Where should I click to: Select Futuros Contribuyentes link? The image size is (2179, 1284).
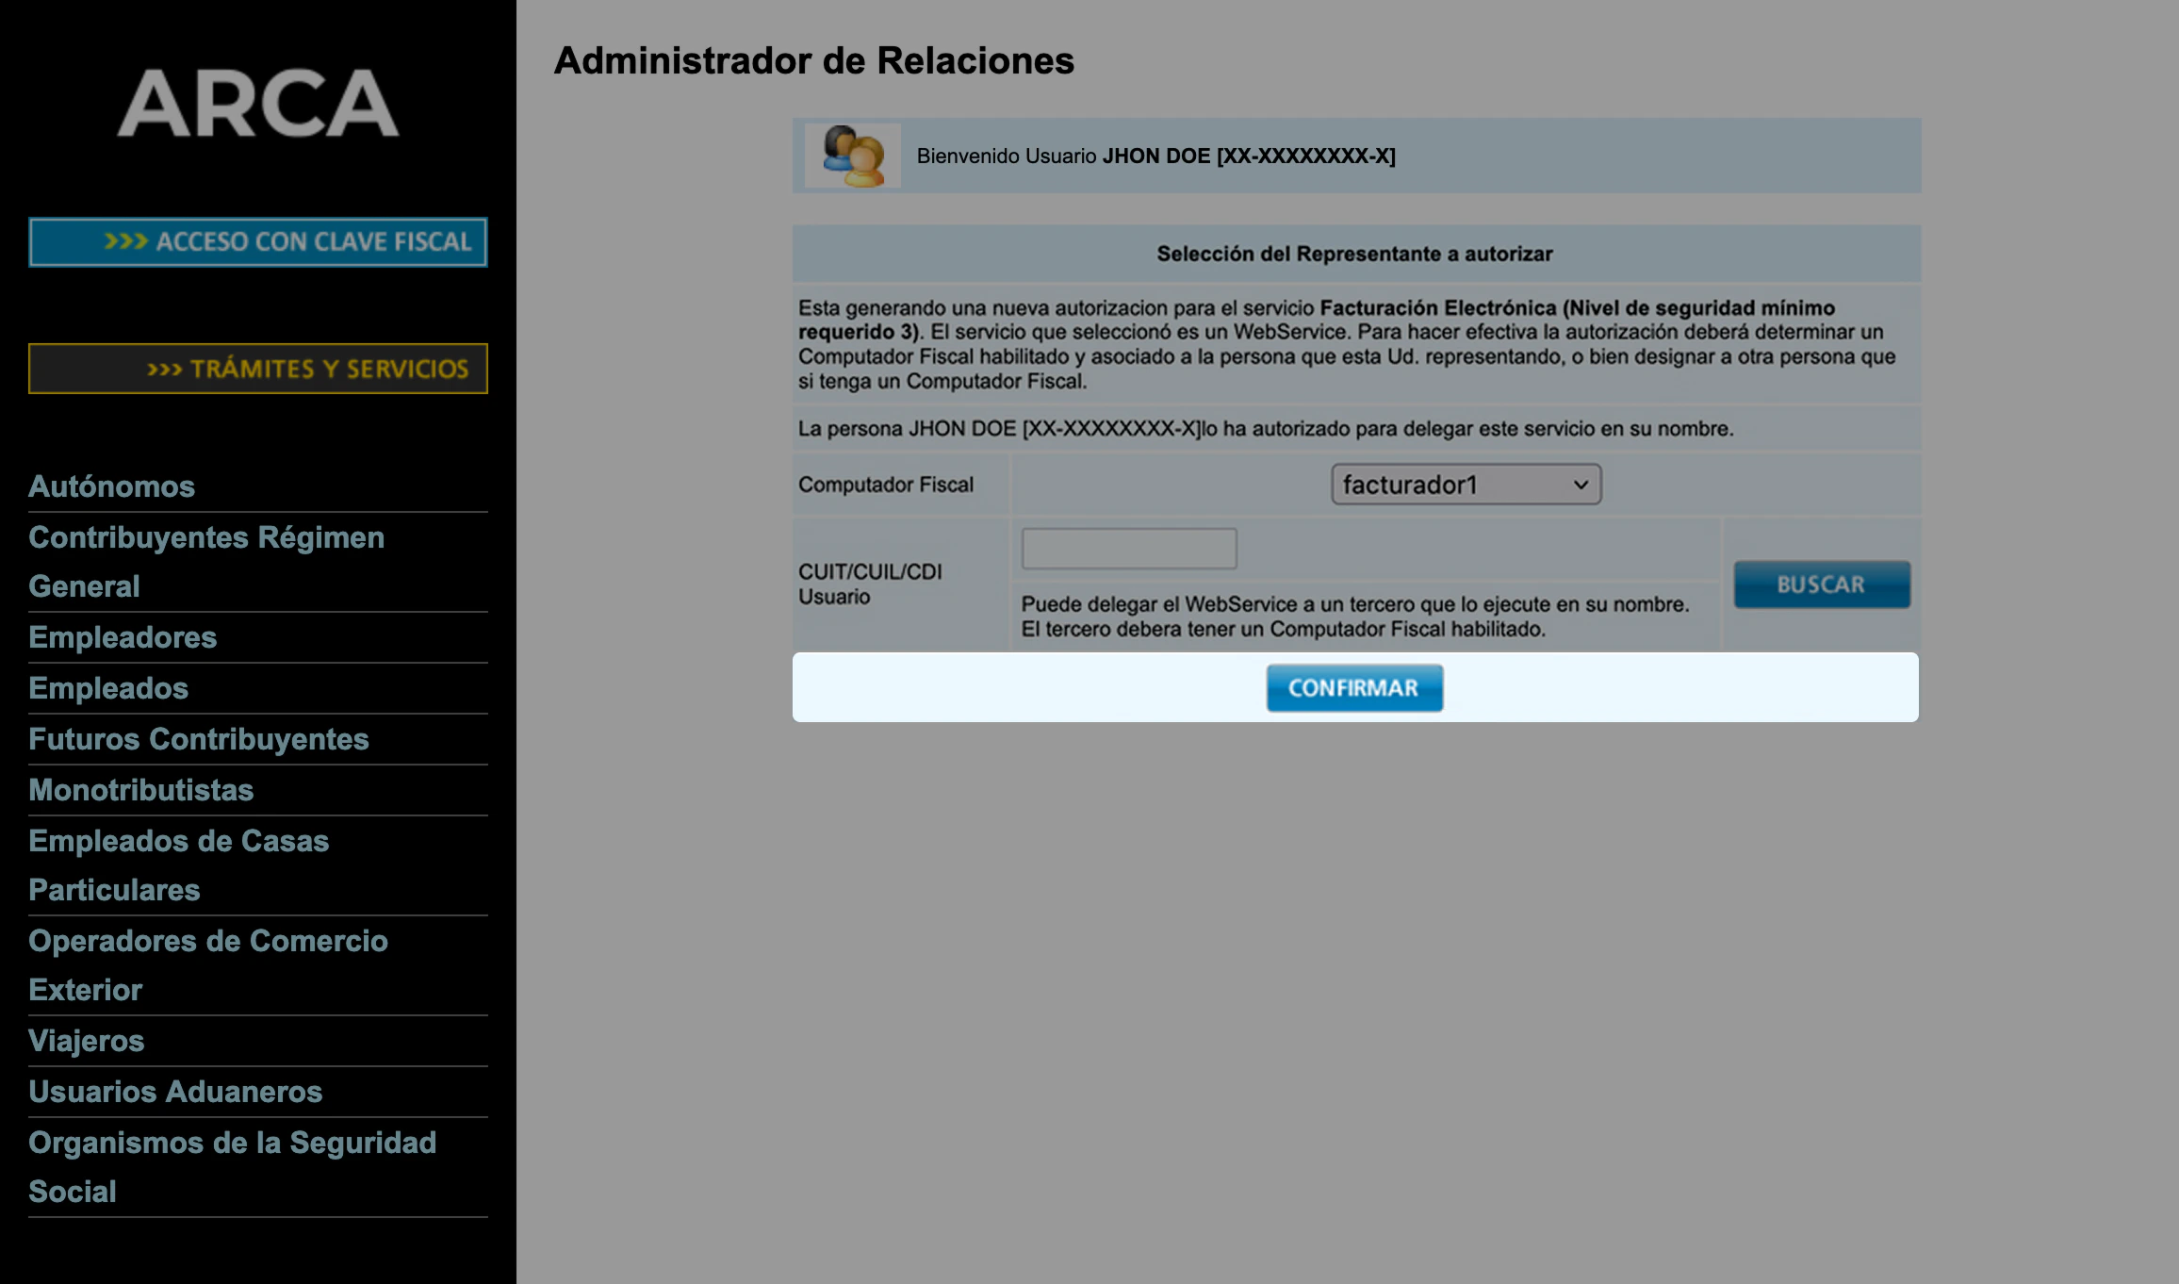click(x=198, y=739)
